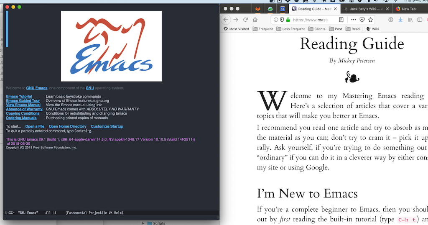Open page actions three-dot menu
Screen dimensions: 428x225
click(354, 20)
